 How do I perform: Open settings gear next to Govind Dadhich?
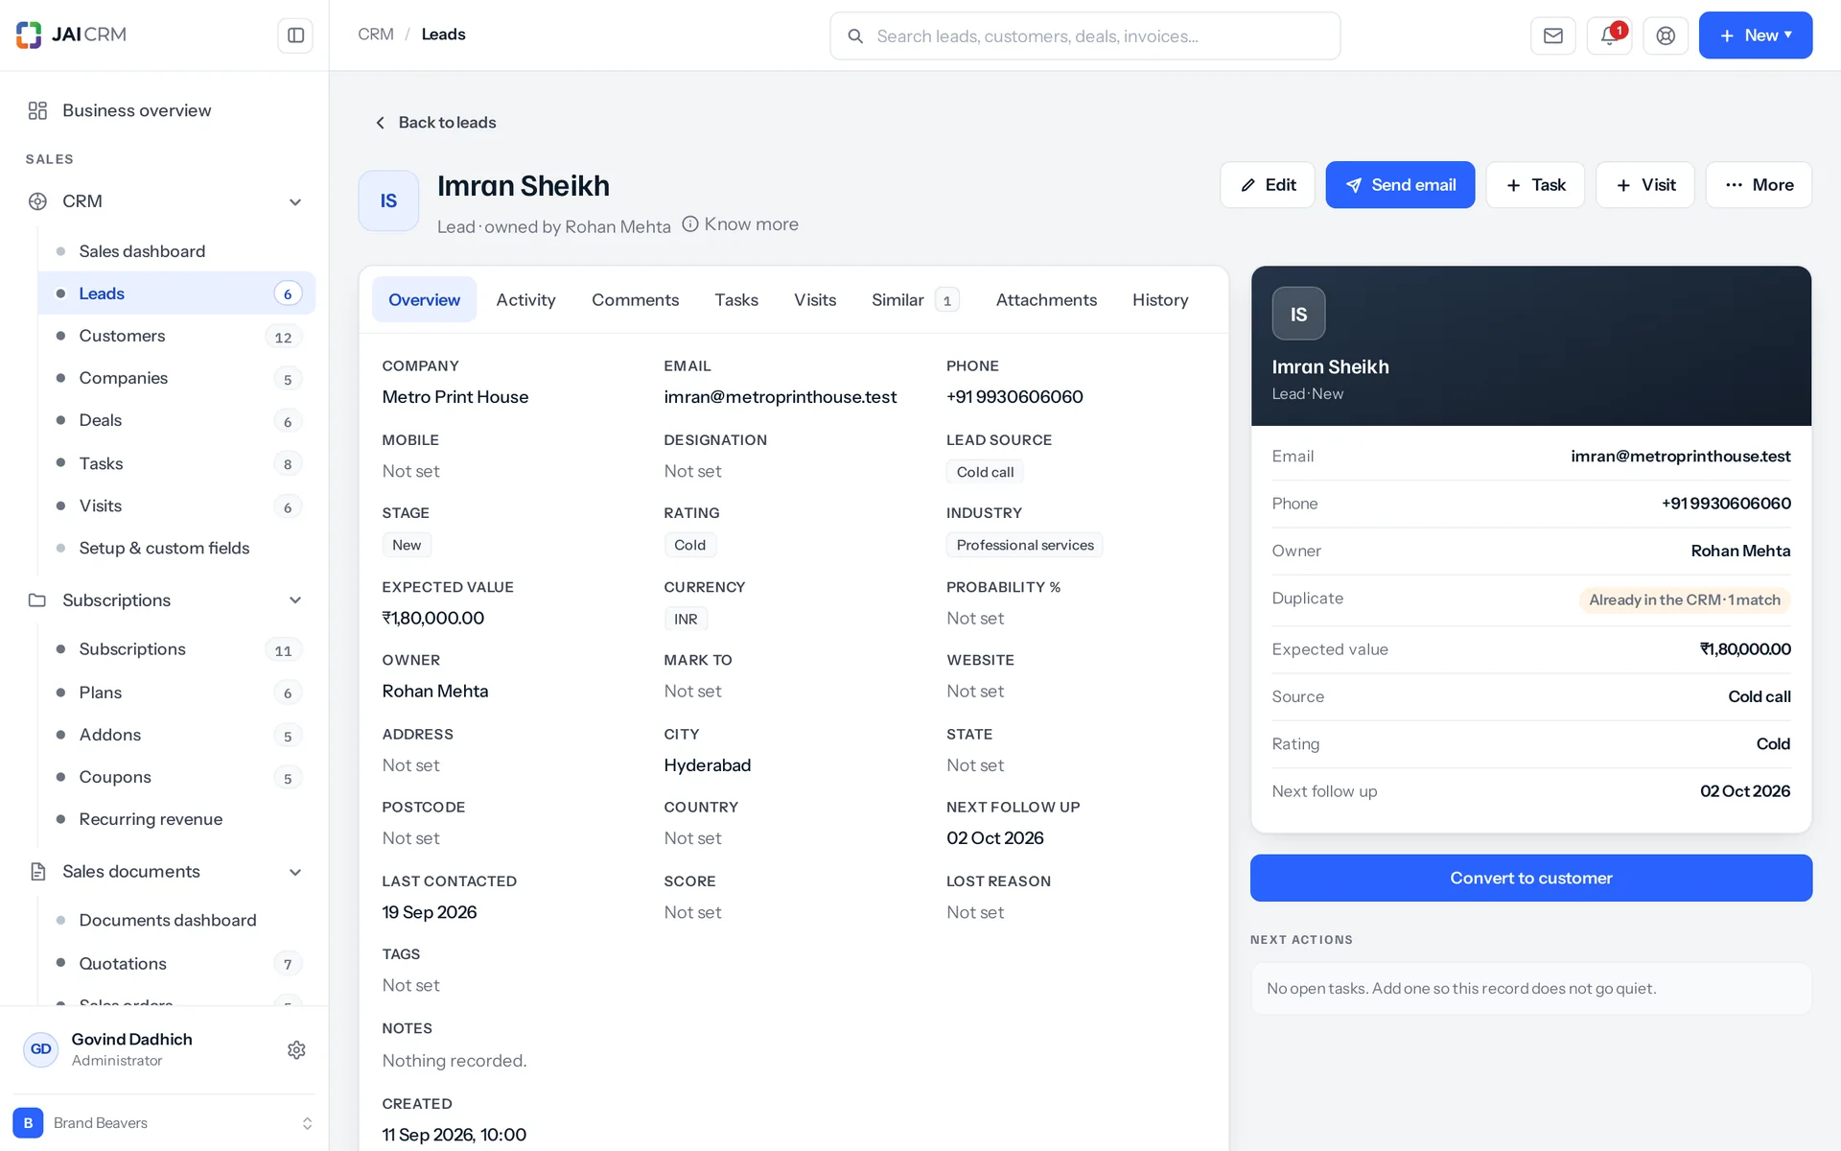296,1049
